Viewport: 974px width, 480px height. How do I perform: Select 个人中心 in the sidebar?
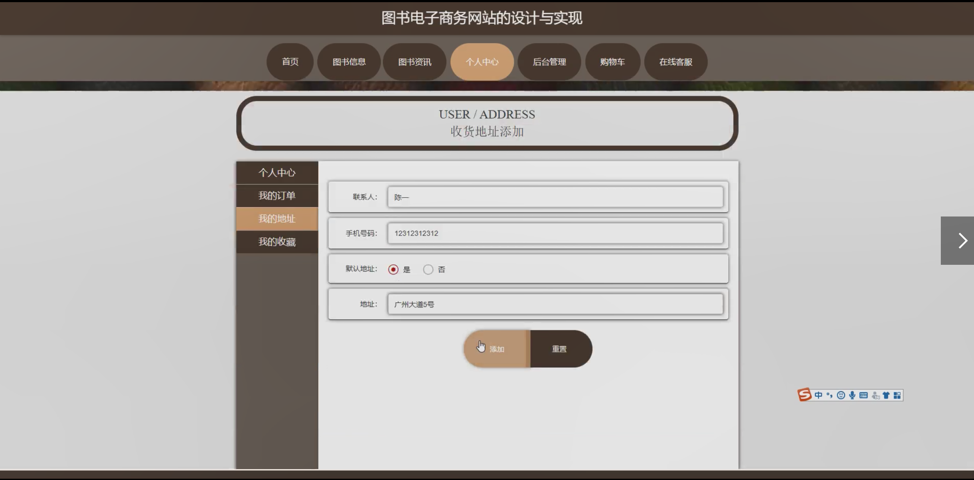pos(277,173)
